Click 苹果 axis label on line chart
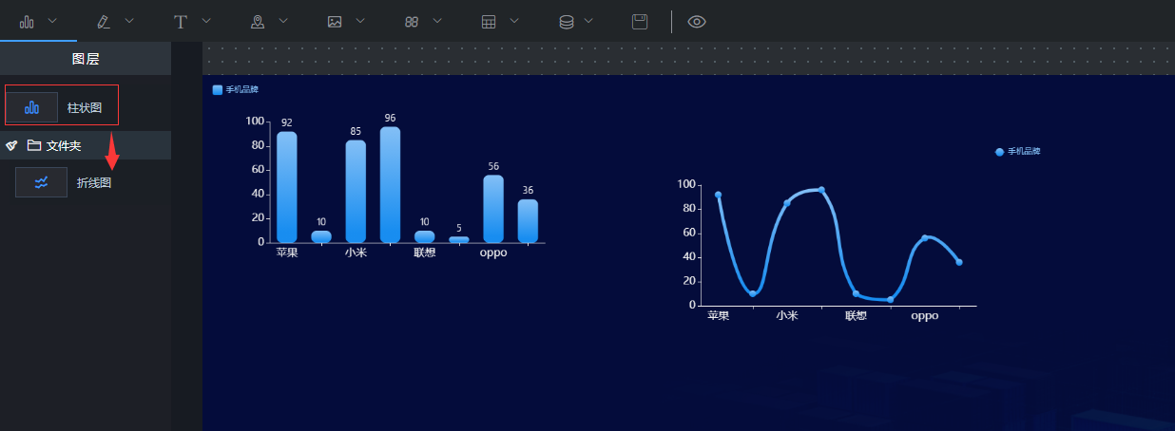The width and height of the screenshot is (1175, 431). point(719,315)
